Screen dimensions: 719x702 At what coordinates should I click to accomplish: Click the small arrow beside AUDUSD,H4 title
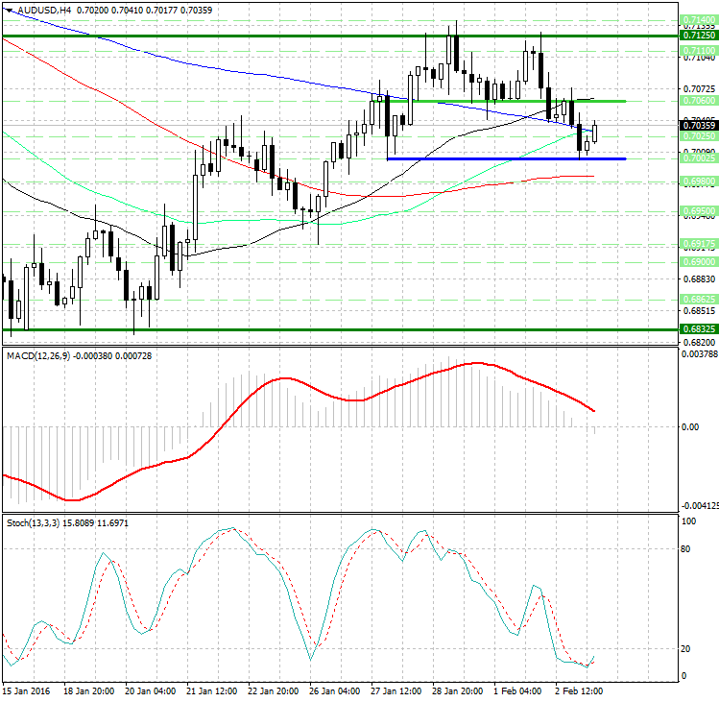[x=7, y=10]
